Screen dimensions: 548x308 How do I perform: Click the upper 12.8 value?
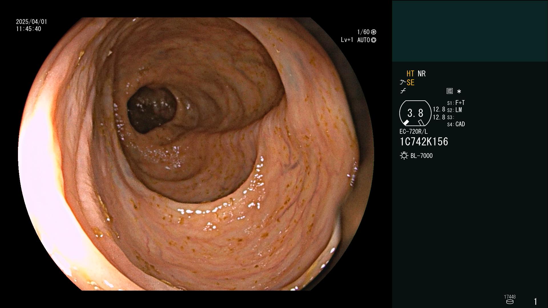(x=439, y=109)
